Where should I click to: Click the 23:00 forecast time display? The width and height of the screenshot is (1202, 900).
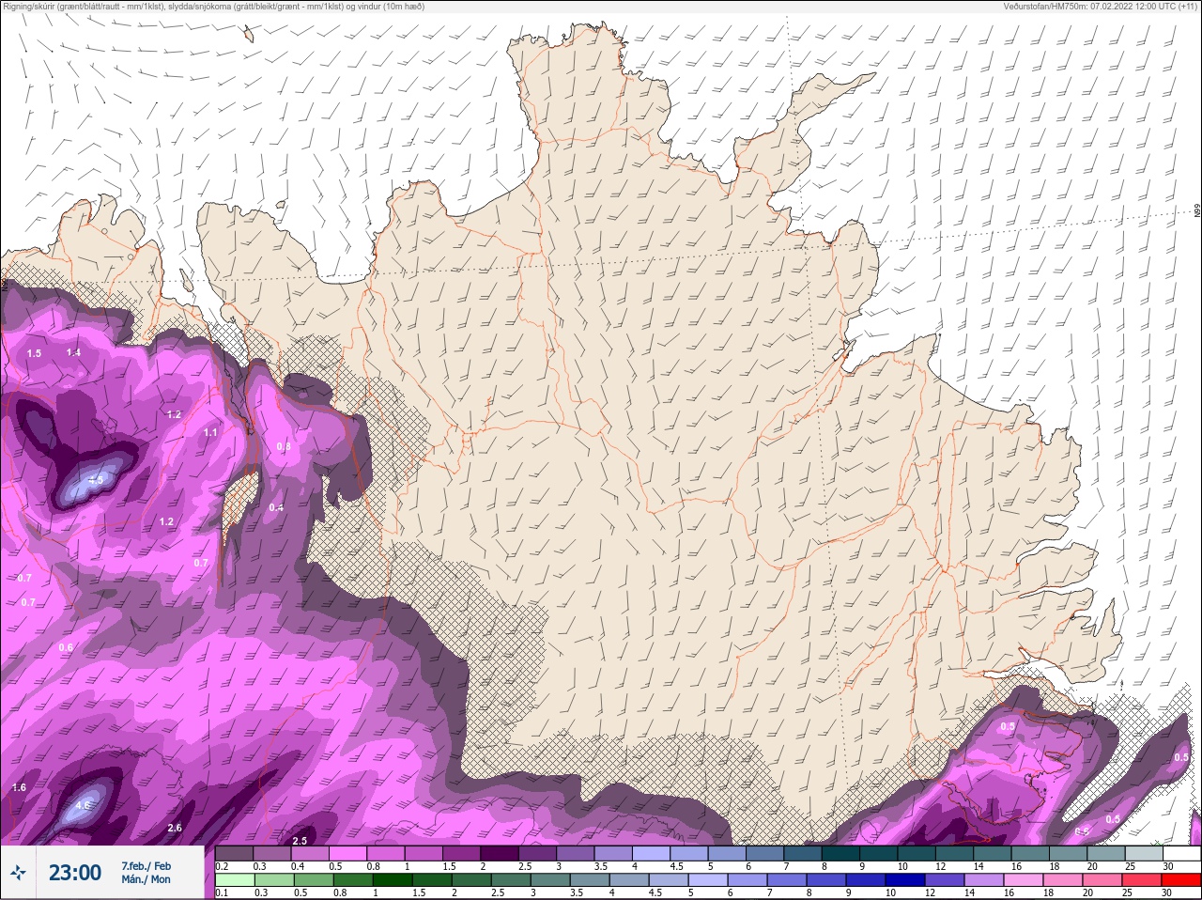point(75,873)
